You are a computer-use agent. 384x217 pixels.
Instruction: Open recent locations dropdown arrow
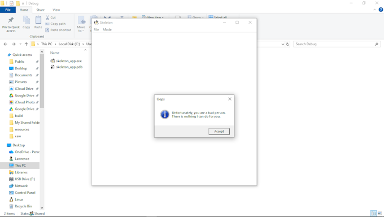(x=20, y=44)
